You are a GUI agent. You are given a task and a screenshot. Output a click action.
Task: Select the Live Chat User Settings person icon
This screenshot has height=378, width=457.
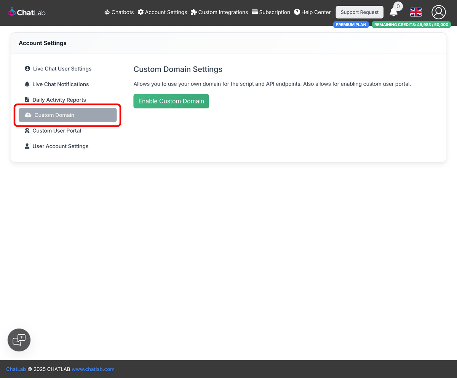pyautogui.click(x=27, y=68)
